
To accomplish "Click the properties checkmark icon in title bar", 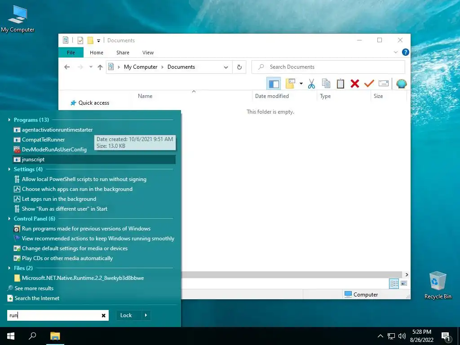I will coord(80,40).
